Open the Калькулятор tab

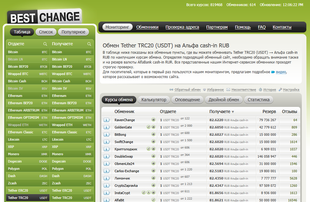coord(154,100)
